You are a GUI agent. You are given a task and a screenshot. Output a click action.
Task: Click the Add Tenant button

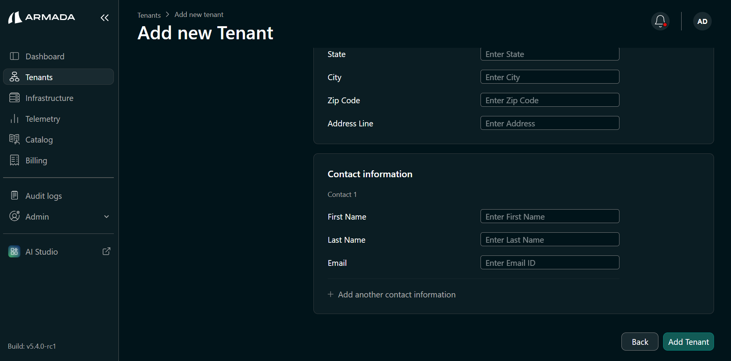pyautogui.click(x=689, y=342)
